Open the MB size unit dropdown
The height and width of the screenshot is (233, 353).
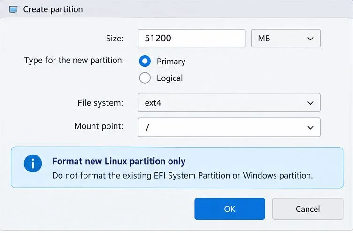(286, 38)
